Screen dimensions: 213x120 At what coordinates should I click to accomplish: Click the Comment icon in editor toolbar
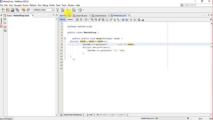(139, 20)
